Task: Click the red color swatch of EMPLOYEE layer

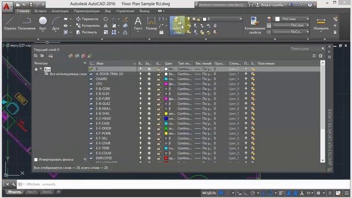Action: coord(166,158)
